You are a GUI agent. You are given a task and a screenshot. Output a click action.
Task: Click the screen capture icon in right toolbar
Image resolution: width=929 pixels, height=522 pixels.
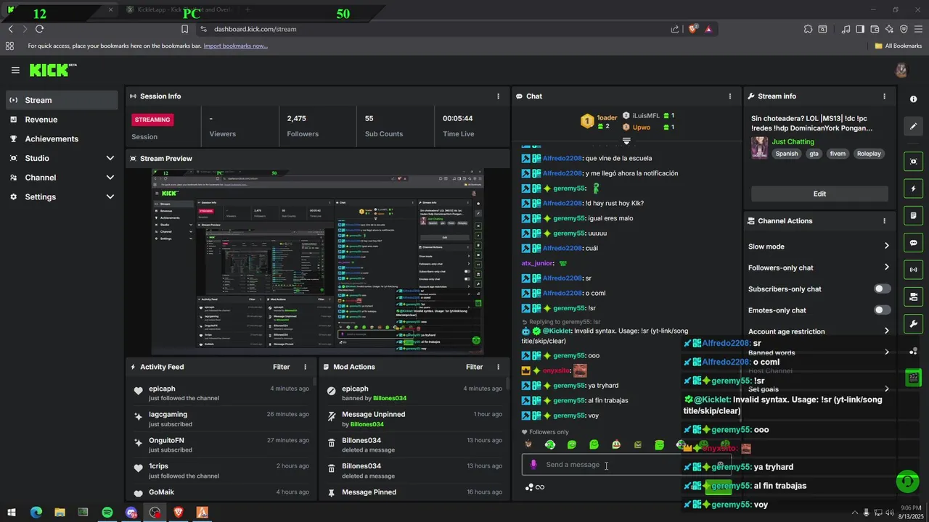(913, 162)
